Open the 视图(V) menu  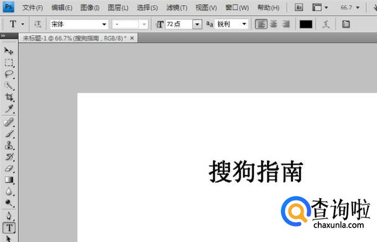tap(206, 8)
